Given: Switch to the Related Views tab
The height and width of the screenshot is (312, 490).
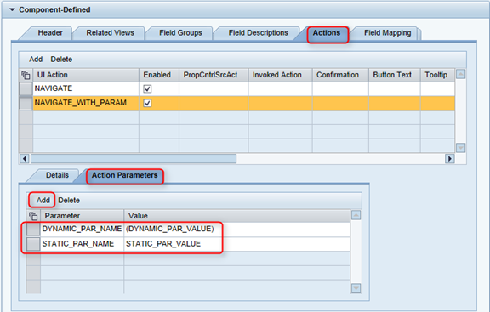Looking at the screenshot, I should (110, 33).
